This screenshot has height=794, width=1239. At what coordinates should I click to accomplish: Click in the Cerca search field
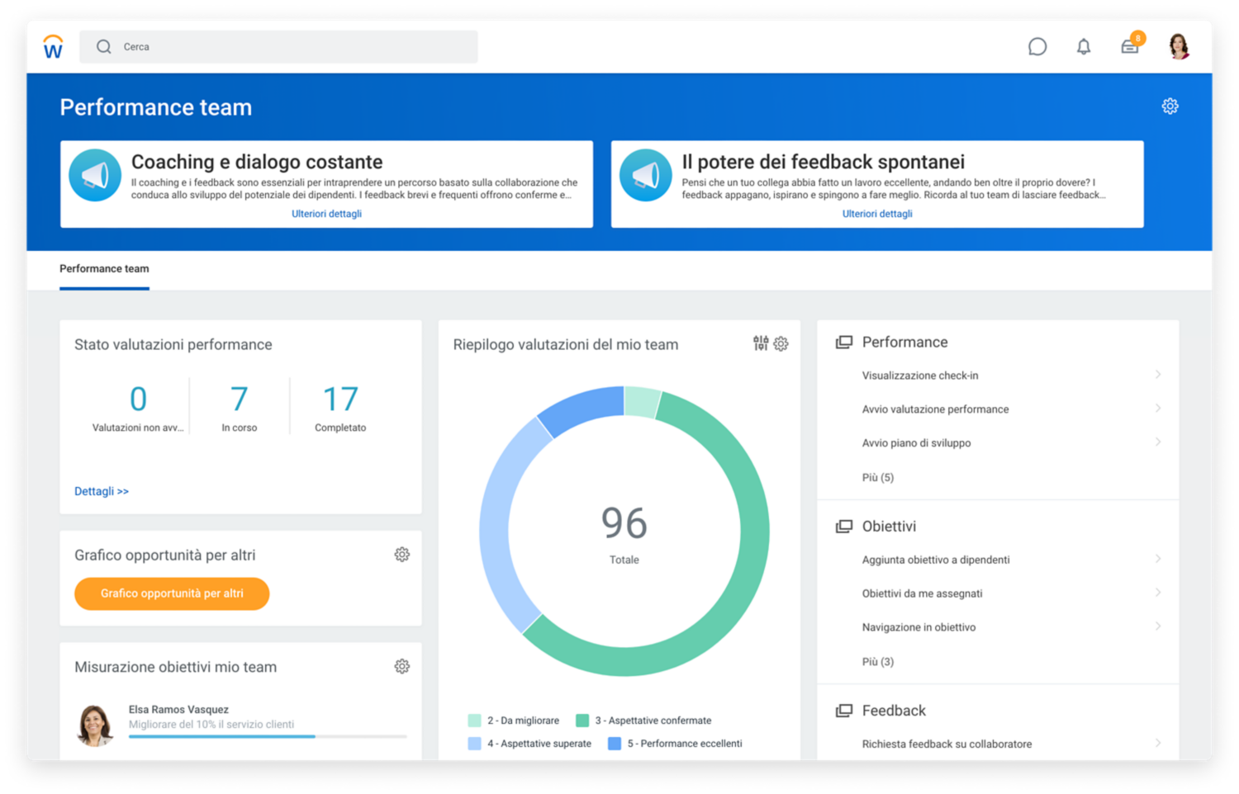[x=278, y=47]
